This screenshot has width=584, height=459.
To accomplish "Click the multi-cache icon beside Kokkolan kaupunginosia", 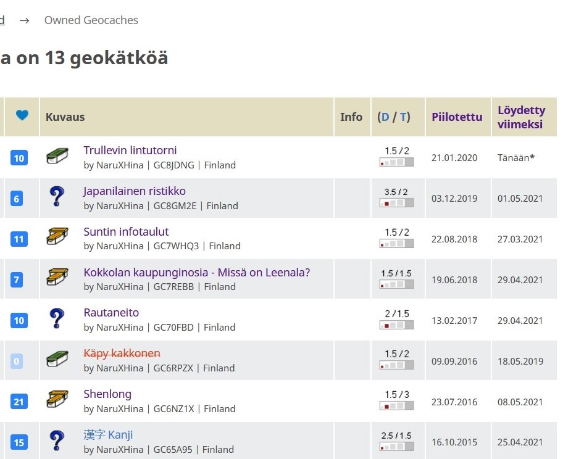I will (57, 278).
